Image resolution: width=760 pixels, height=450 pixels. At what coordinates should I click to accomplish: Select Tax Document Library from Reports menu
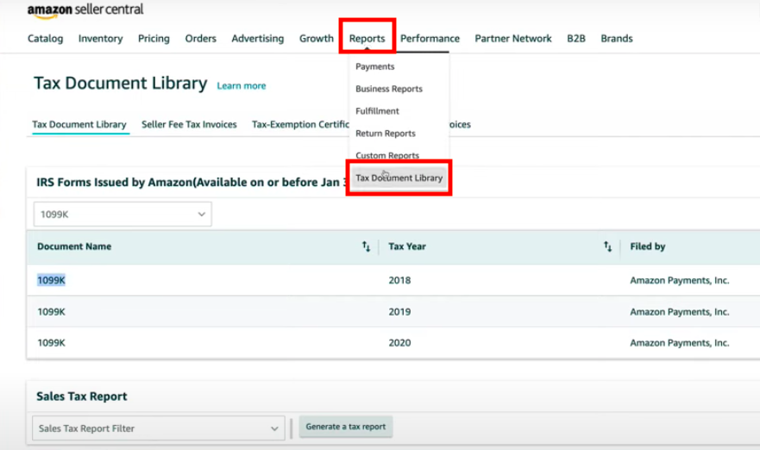pyautogui.click(x=399, y=178)
